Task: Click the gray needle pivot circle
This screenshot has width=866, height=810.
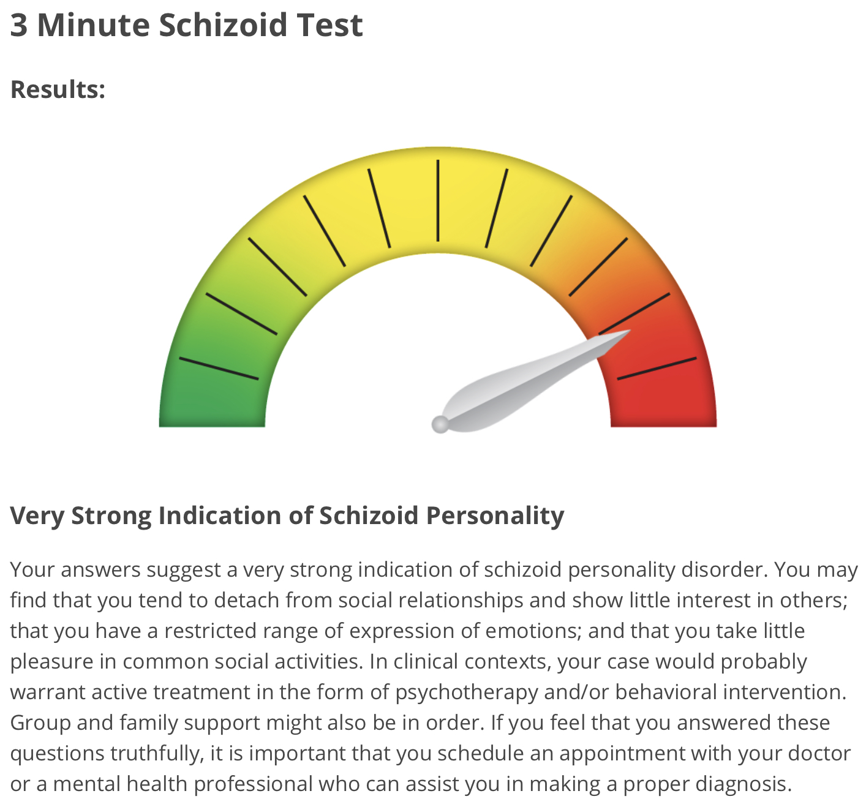Action: [440, 424]
